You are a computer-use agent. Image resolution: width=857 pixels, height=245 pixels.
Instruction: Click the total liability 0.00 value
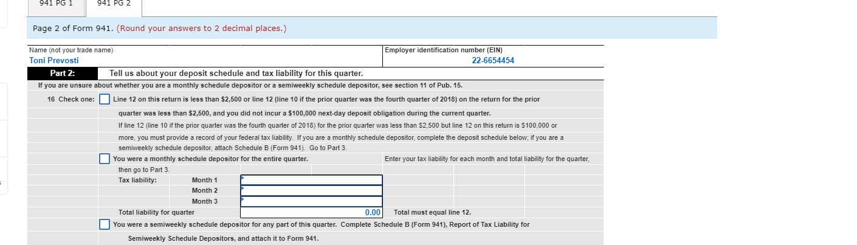tap(373, 213)
